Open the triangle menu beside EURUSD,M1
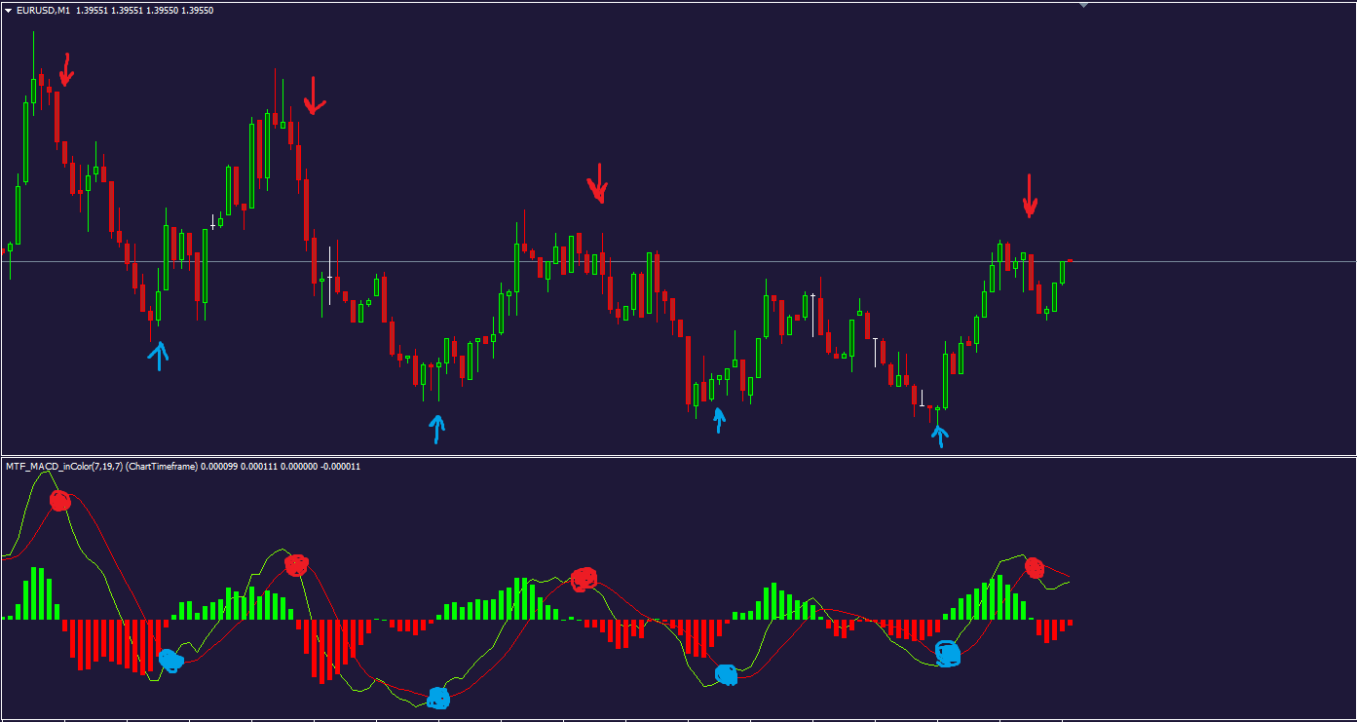The height and width of the screenshot is (722, 1357). pos(9,11)
